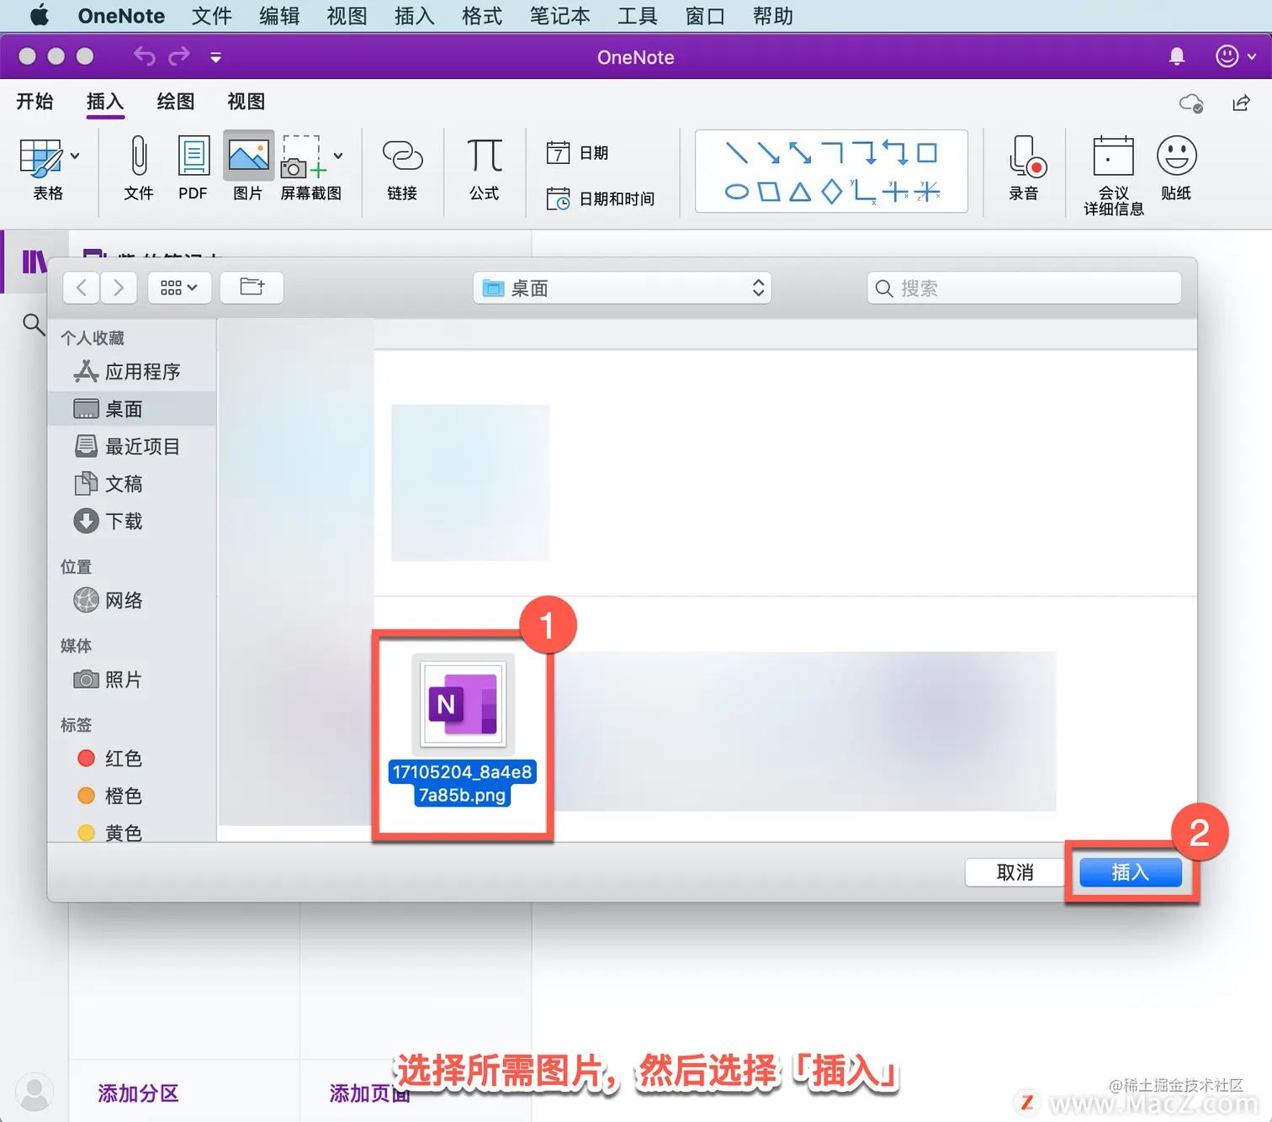Open Downloads (下载) in sidebar
1272x1122 pixels.
132,521
